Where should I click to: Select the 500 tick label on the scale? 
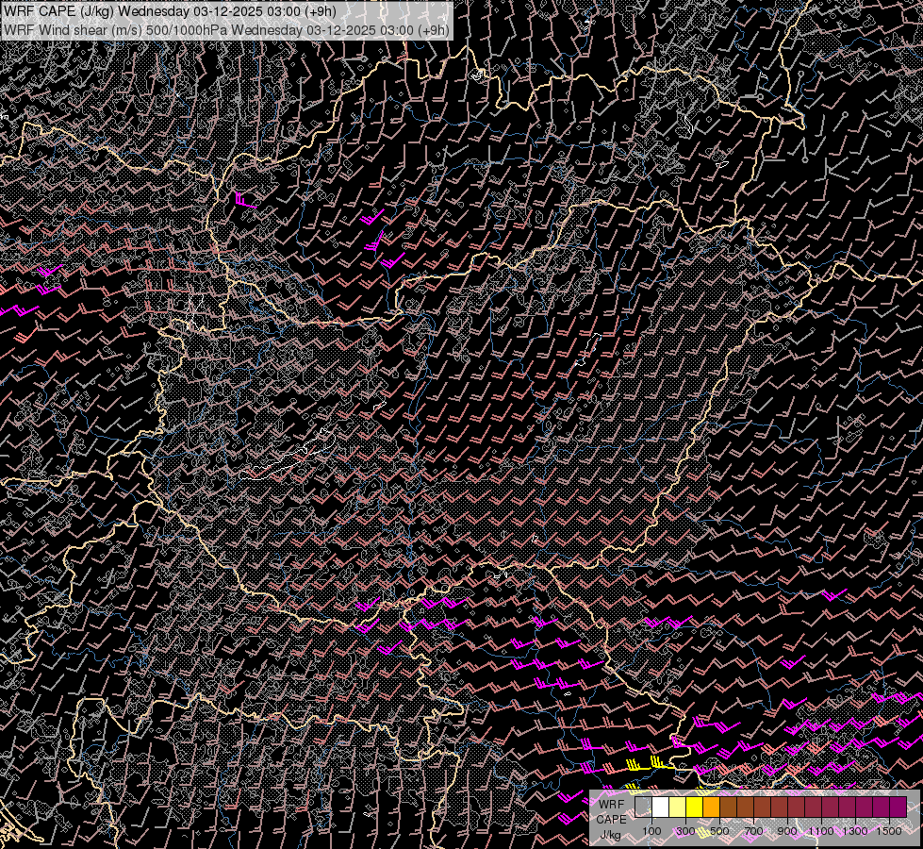tap(719, 831)
